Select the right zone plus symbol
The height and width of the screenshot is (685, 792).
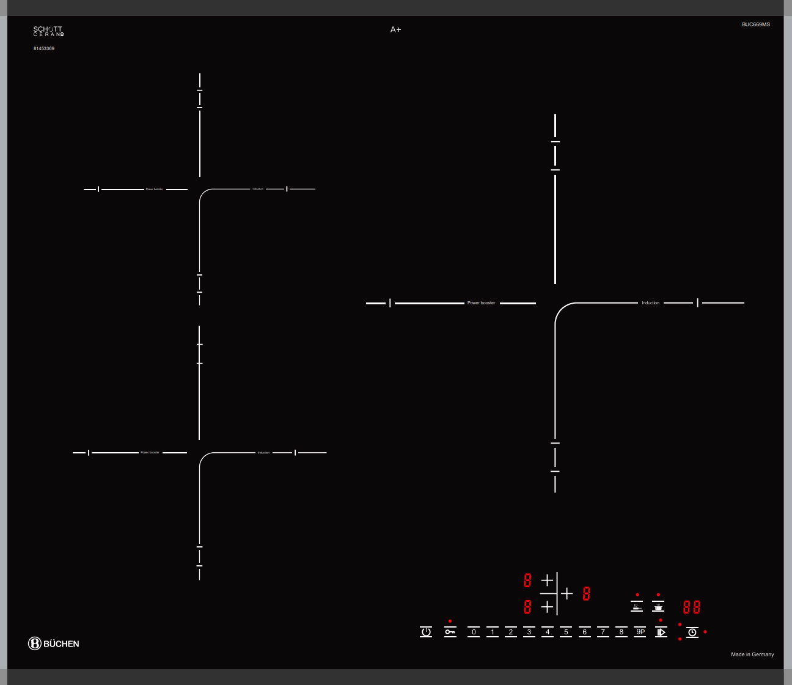(567, 593)
